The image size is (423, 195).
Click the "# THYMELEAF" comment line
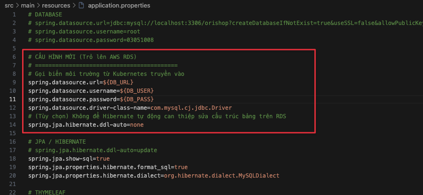[x=47, y=193]
